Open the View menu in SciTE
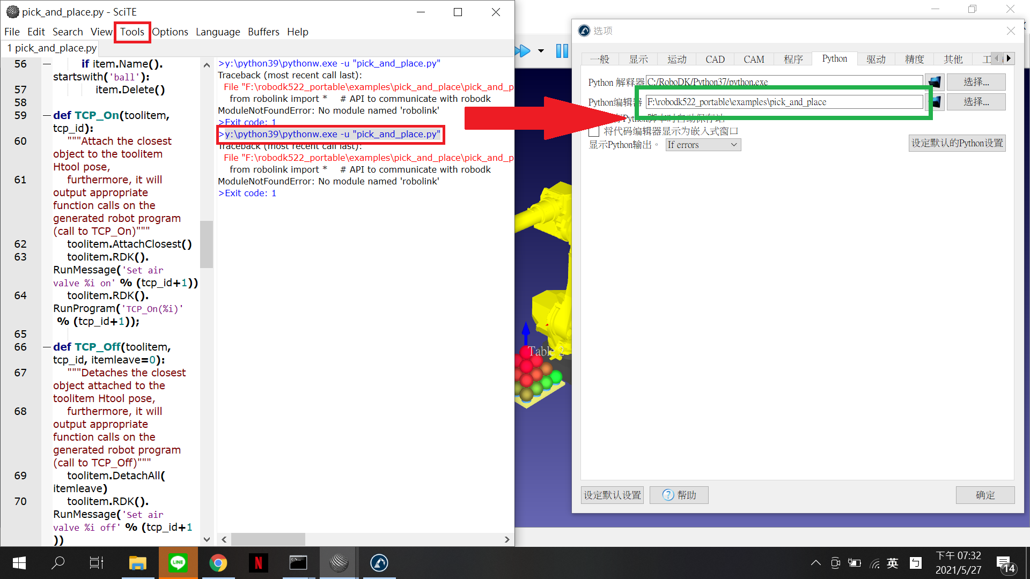Screen dimensions: 1030x579 [101, 32]
